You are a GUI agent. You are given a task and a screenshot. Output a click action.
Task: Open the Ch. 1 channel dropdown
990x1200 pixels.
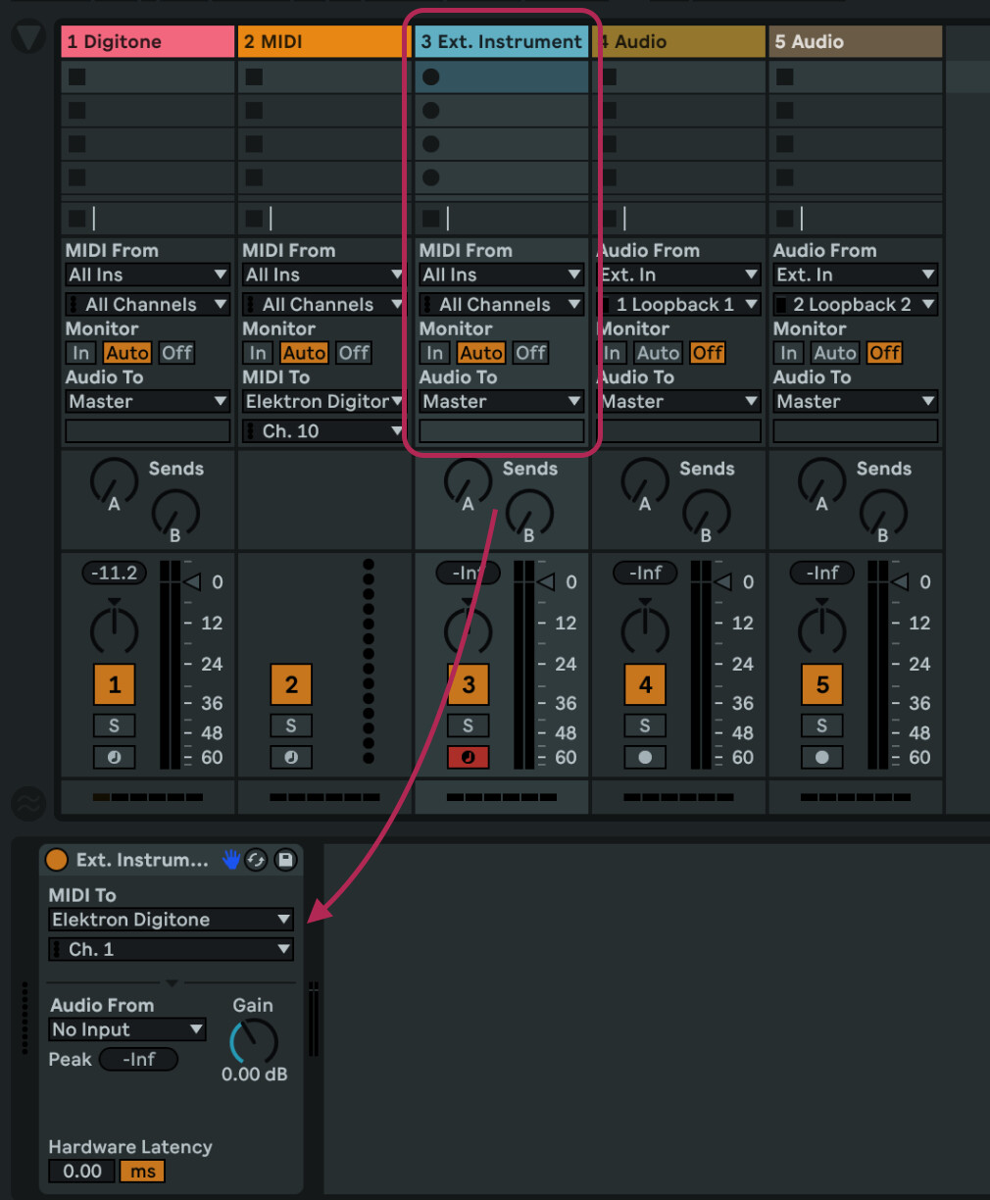(171, 949)
